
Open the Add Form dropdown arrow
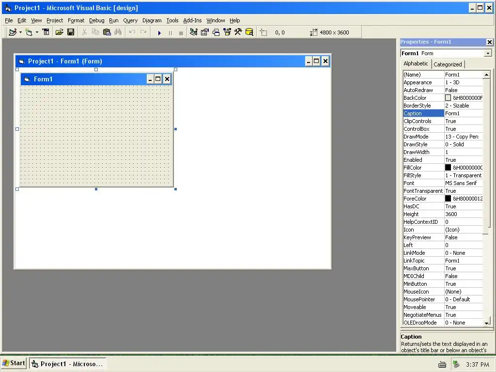click(37, 32)
